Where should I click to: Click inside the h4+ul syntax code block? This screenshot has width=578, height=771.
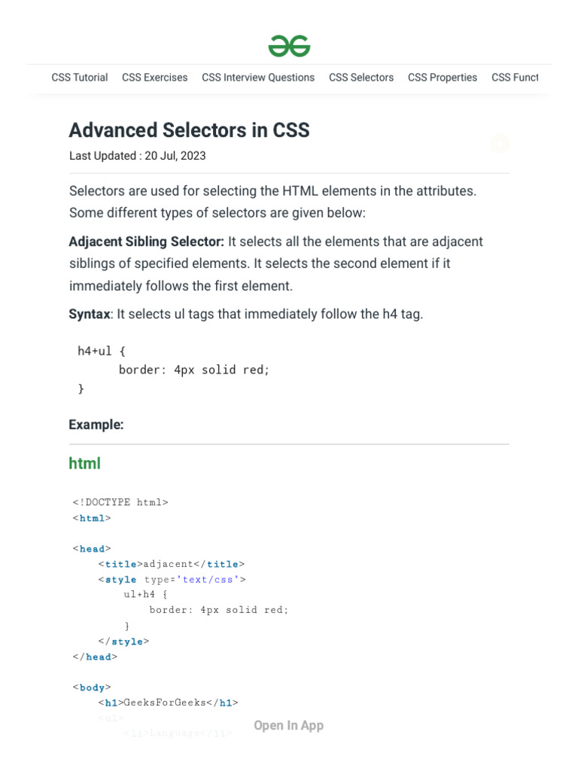coord(173,370)
